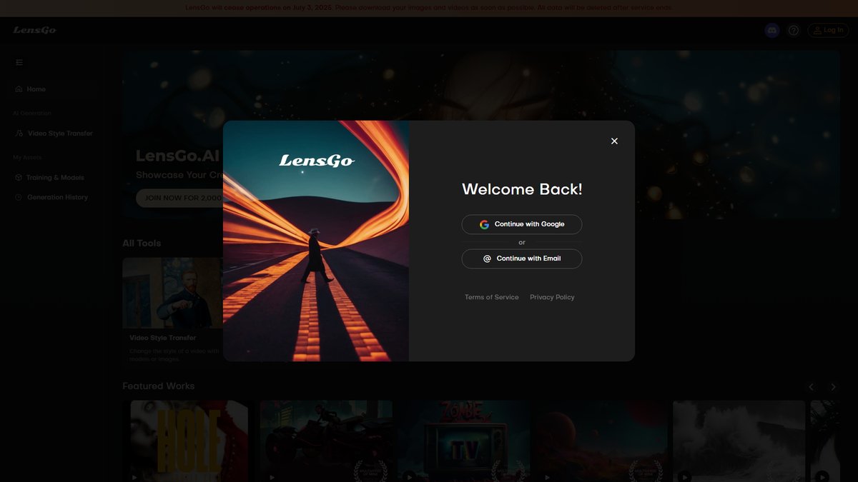Click the Training & Models sidebar icon

19,178
